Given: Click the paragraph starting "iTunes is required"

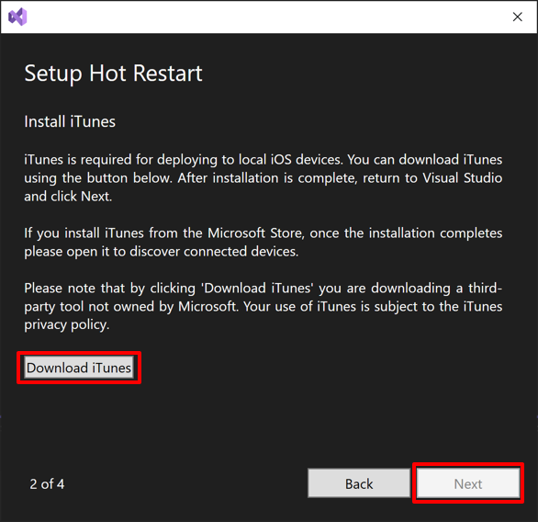Looking at the screenshot, I should coord(263,178).
